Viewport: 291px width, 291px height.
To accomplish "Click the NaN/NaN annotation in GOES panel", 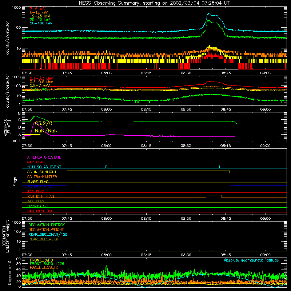I will tap(46, 131).
